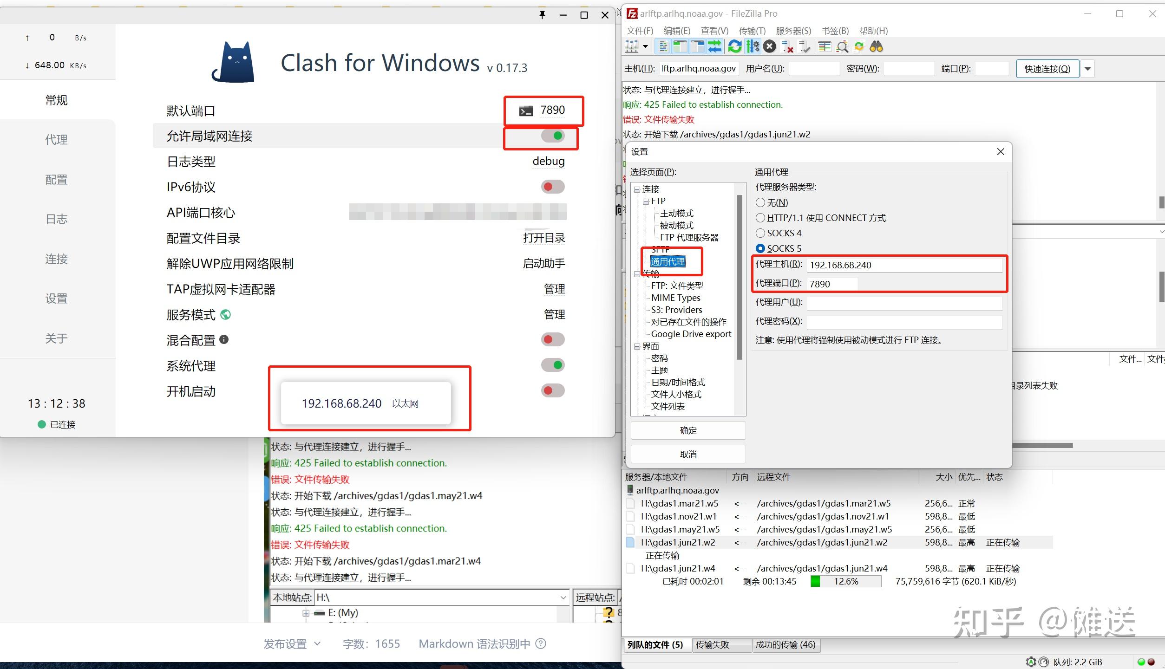Viewport: 1165px width, 669px height.
Task: Toggle message log display icon
Action: (663, 46)
